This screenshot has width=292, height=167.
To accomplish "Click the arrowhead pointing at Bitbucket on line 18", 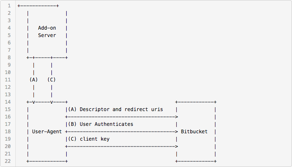I will (x=177, y=132).
